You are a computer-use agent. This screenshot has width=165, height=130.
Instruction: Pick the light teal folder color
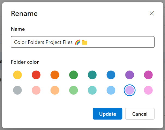(92, 90)
